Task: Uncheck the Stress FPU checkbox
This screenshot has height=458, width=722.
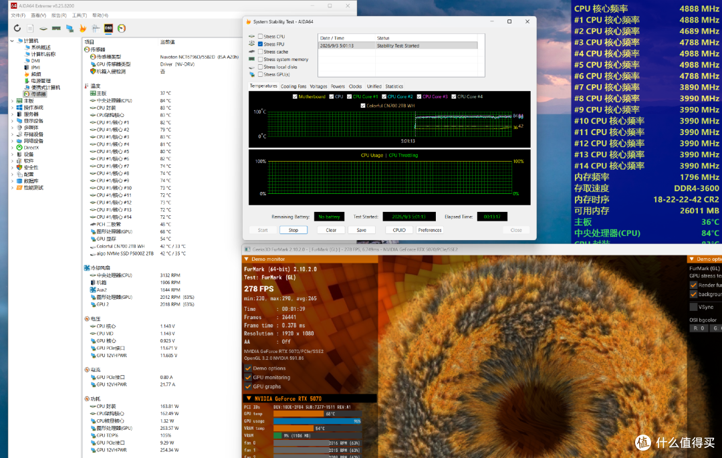Action: pyautogui.click(x=260, y=44)
